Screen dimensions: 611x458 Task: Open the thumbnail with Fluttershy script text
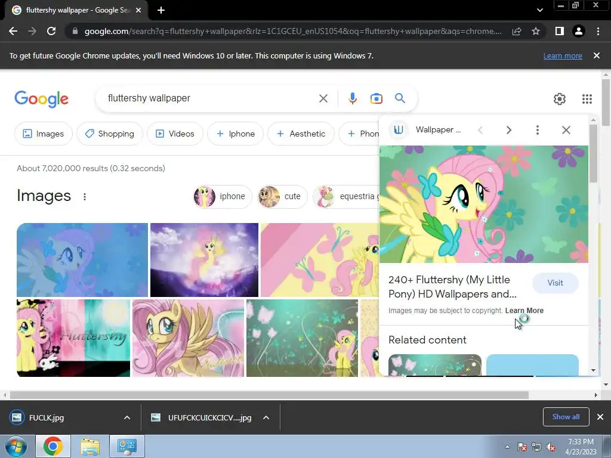coord(73,338)
